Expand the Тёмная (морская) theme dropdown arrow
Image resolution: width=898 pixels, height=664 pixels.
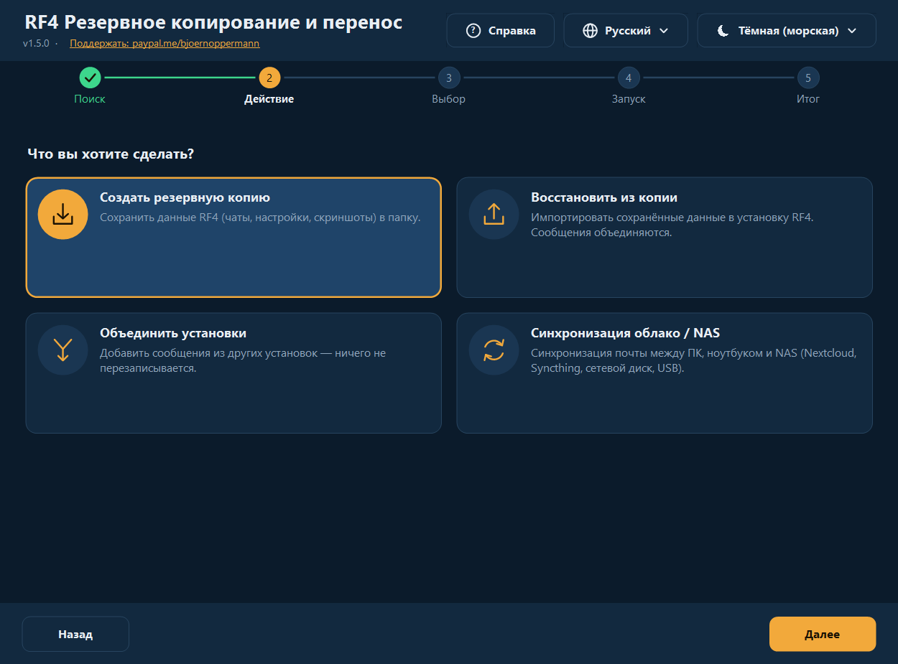click(852, 31)
